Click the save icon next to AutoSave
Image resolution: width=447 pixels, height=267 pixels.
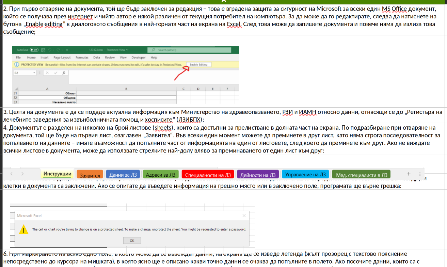(x=43, y=50)
